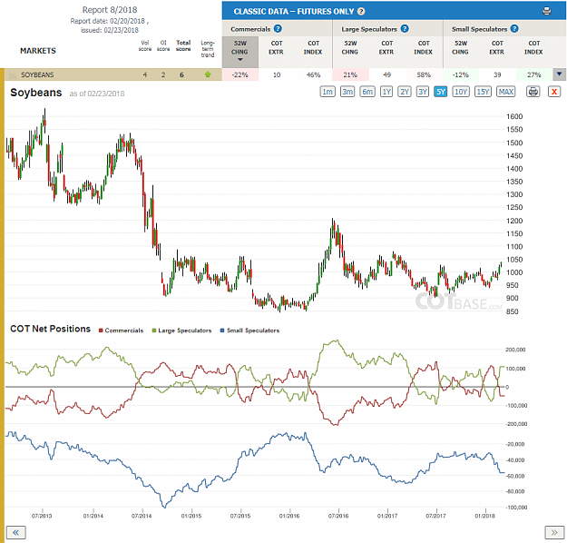
Task: Sort by Large Speculators COT INDEX column
Action: tap(424, 47)
